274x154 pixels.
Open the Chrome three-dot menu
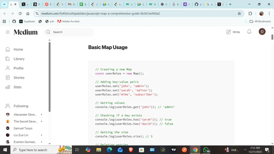[x=269, y=13]
